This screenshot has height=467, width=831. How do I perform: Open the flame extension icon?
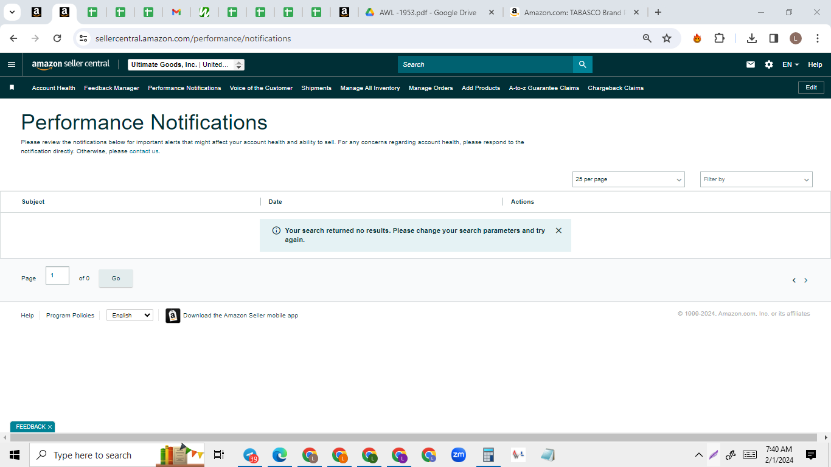click(x=697, y=38)
